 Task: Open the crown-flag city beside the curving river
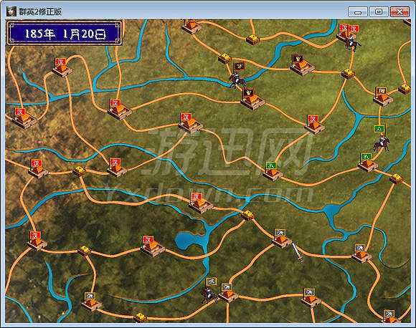pyautogui.click(x=301, y=65)
